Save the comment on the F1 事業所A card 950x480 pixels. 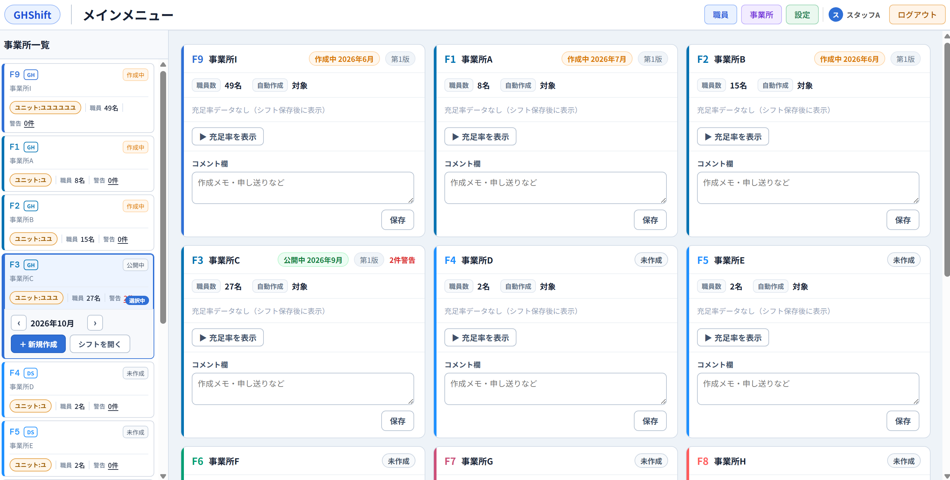point(650,220)
